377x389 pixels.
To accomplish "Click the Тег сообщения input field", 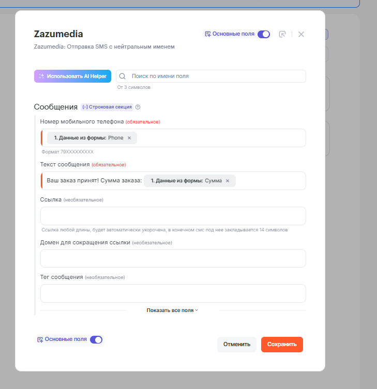I will click(173, 293).
